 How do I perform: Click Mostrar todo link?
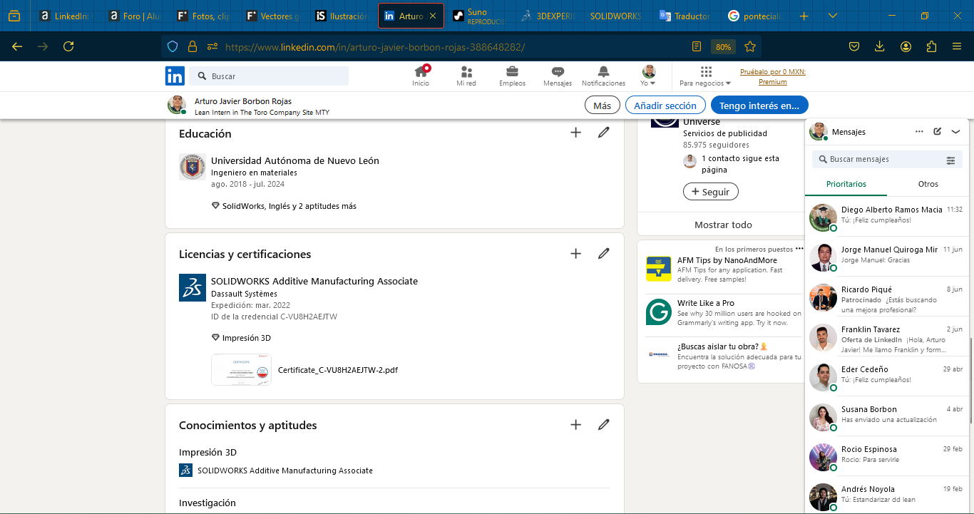tap(723, 225)
